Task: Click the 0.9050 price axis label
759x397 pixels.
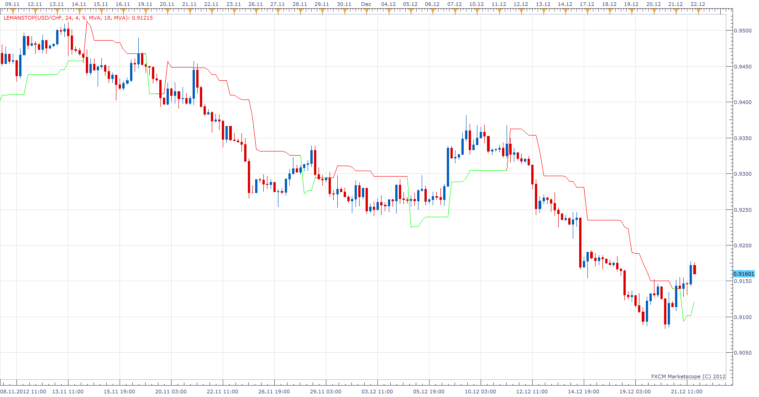Action: [743, 353]
